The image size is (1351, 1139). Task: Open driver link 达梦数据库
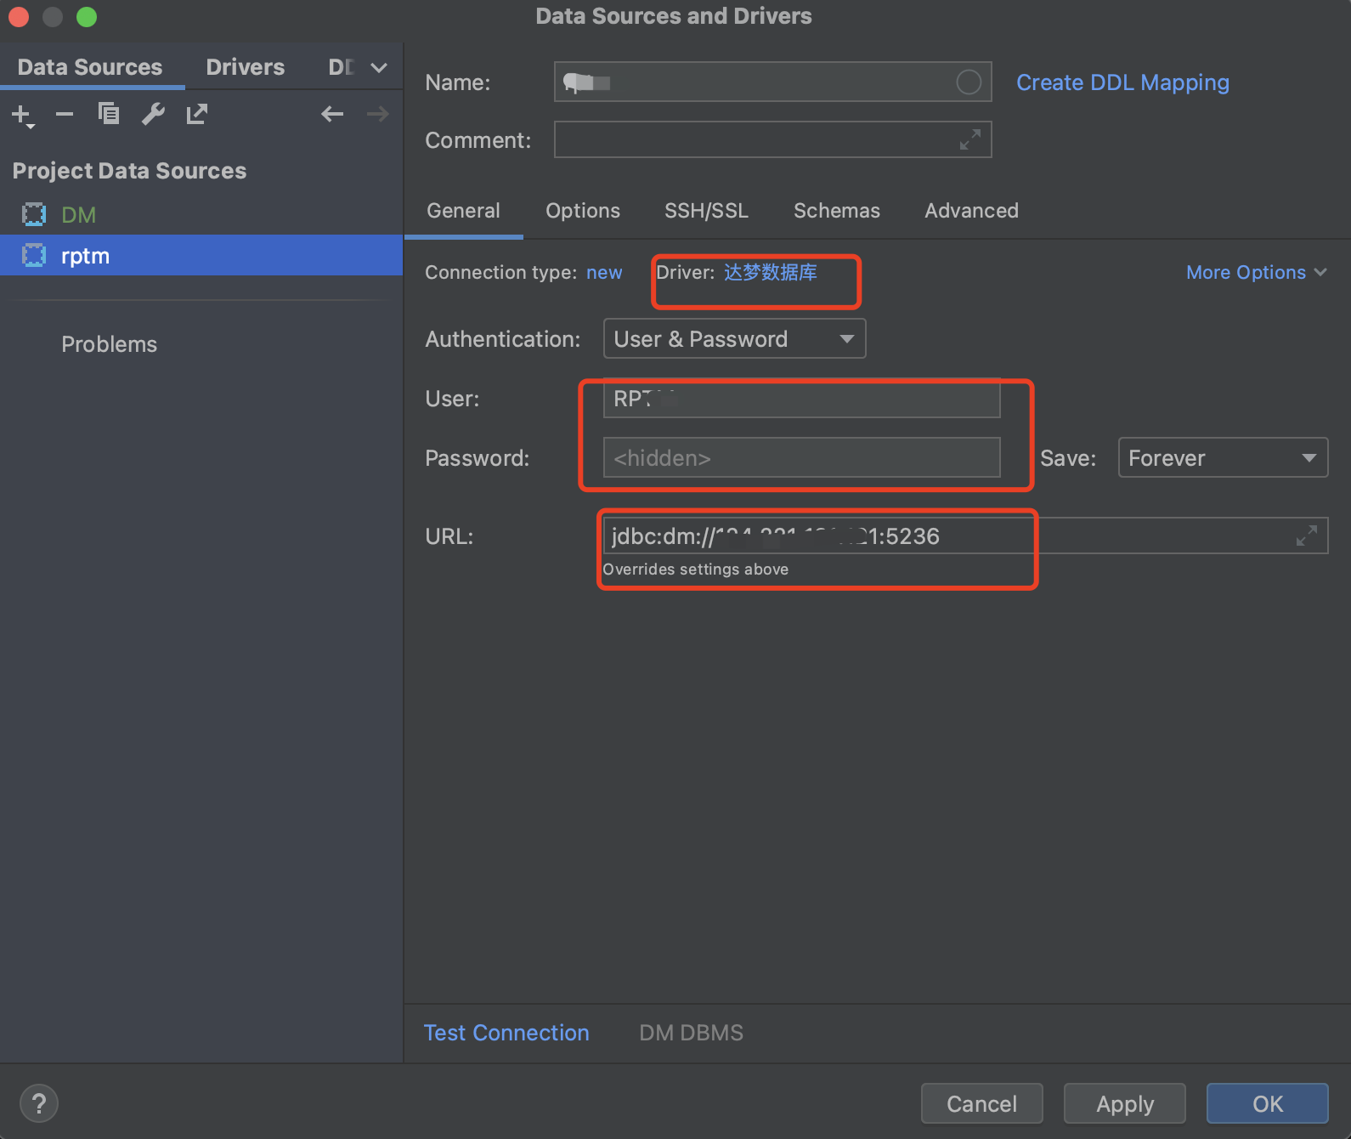tap(771, 272)
